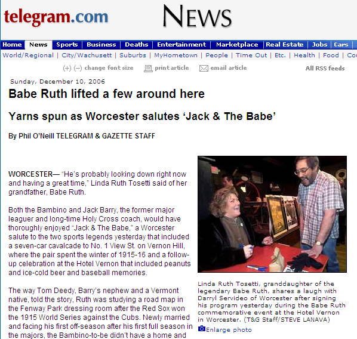Viewport: 357px width, 339px height.
Task: Click the photo of Linda Ruth Tosetti
Action: point(272,214)
